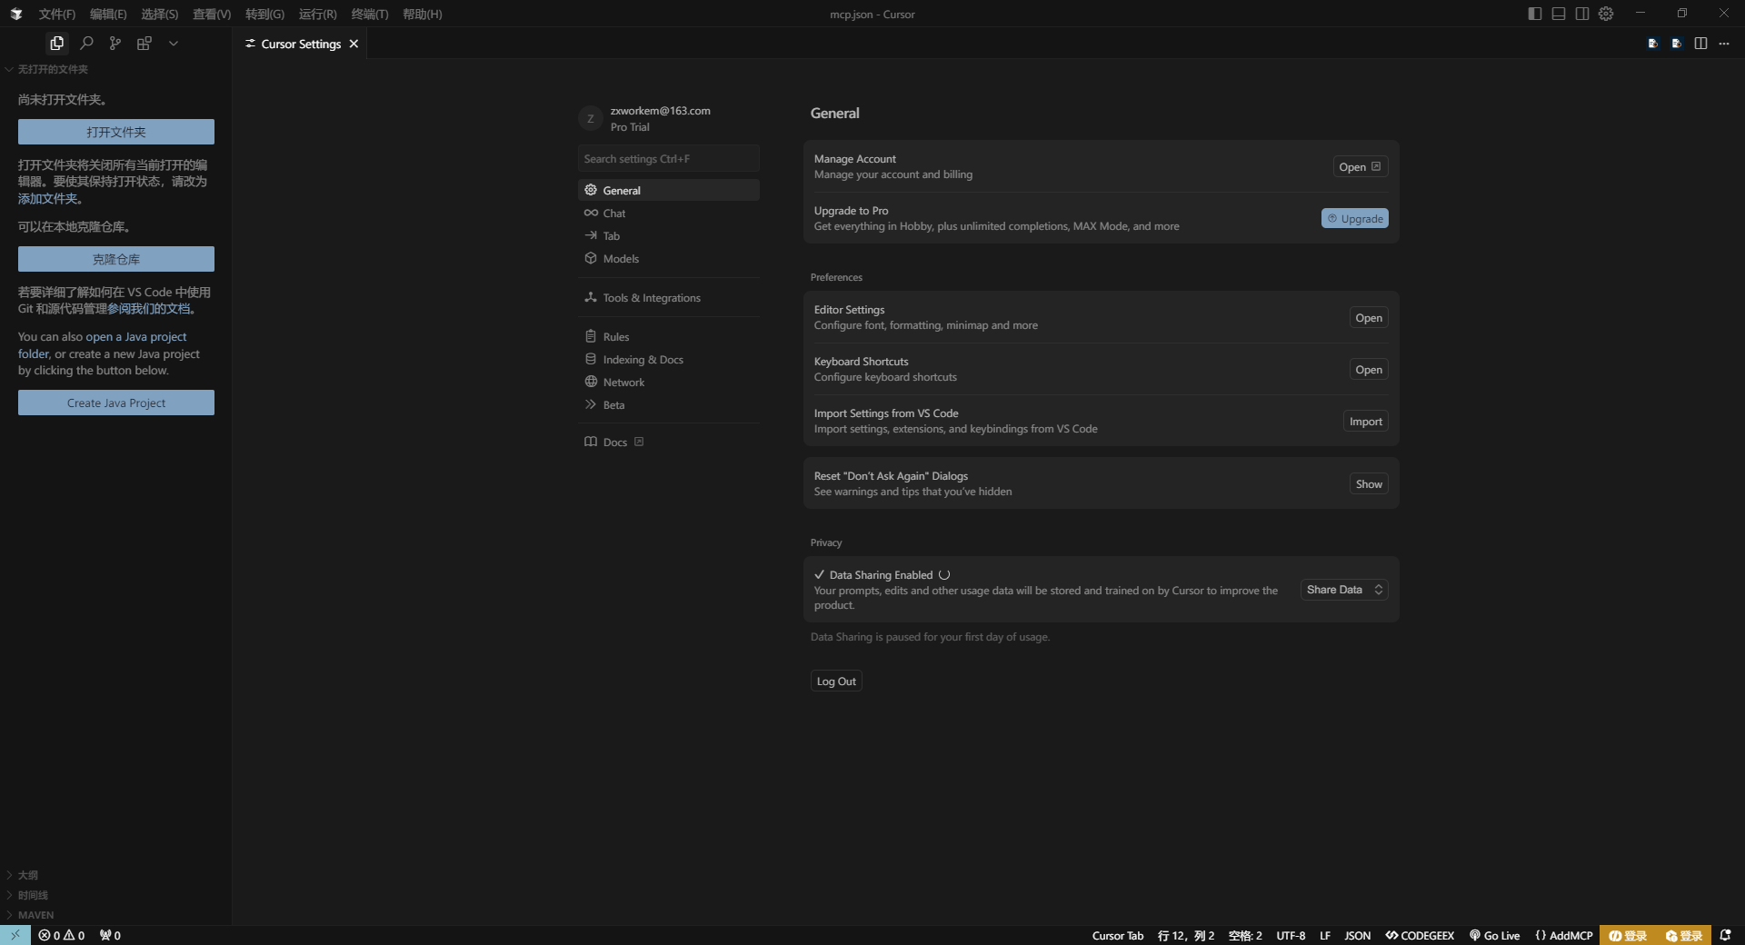
Task: Click the 打开文件夹 button
Action: pyautogui.click(x=116, y=132)
